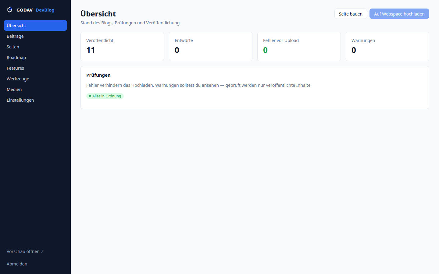Click the Entwürfe stat card label
Viewport: 439px width, 274px height.
tap(184, 40)
